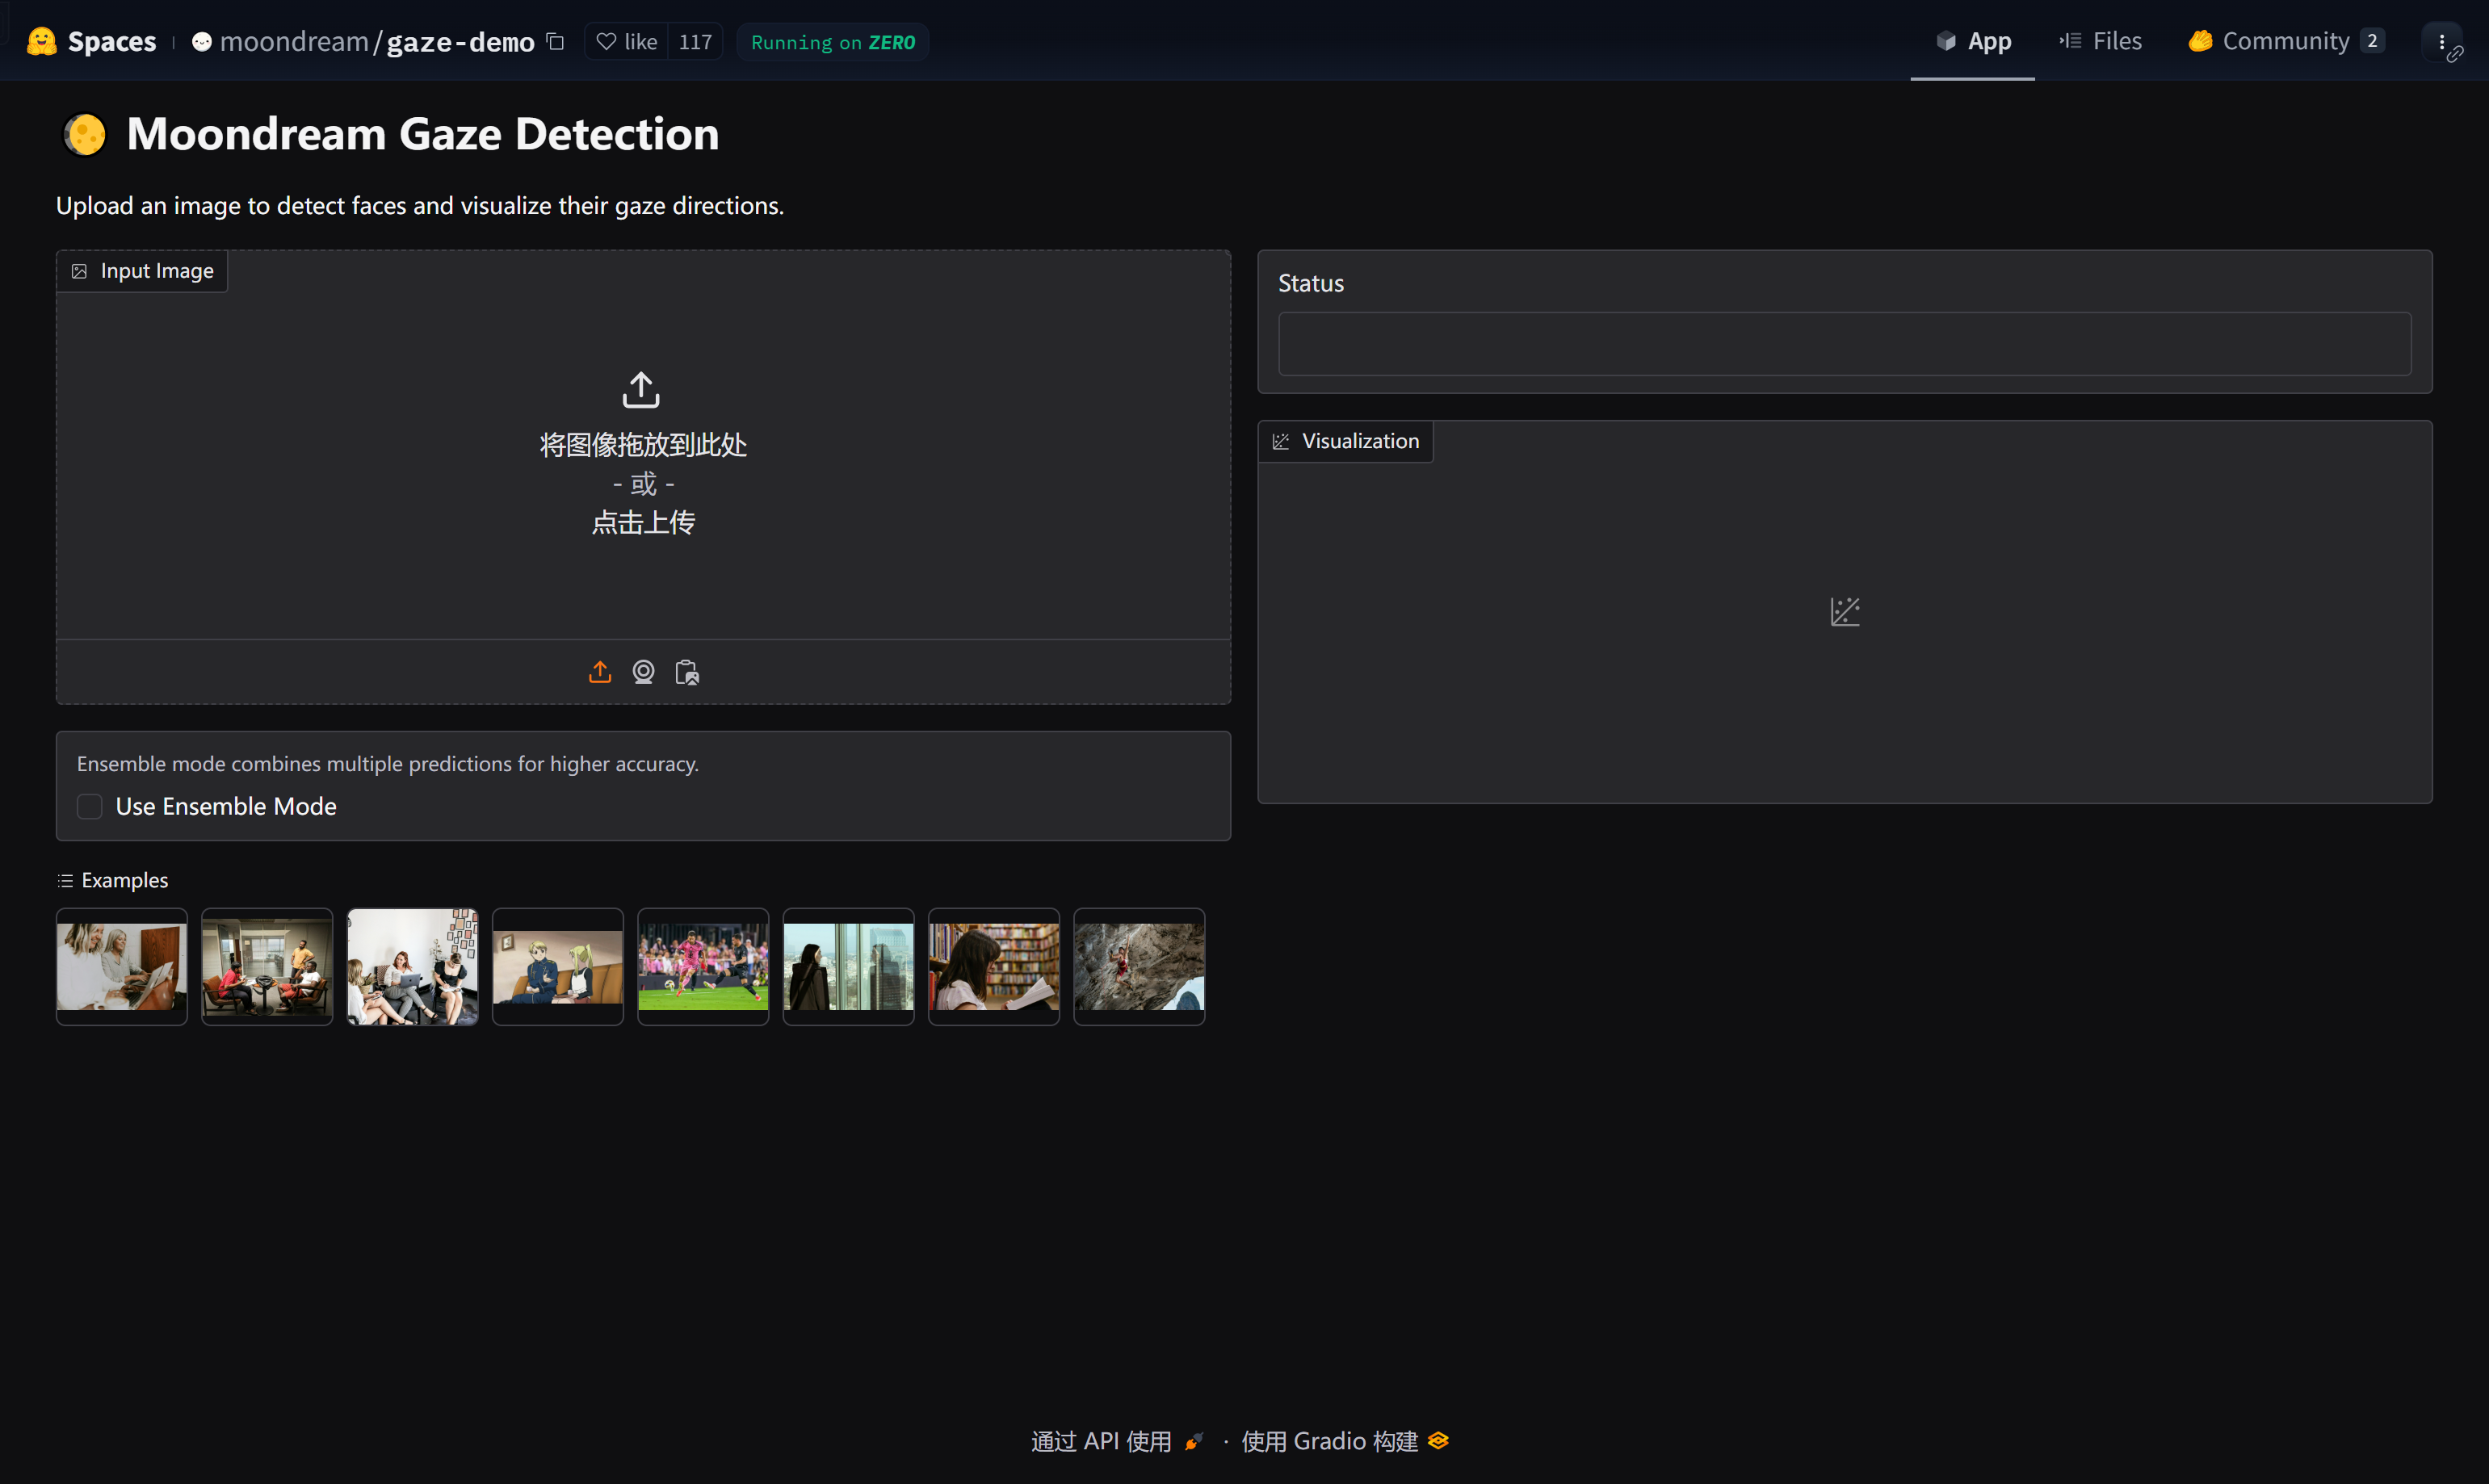Click the Spaces navigation icon
Screen dimensions: 2489x1484
click(39, 39)
